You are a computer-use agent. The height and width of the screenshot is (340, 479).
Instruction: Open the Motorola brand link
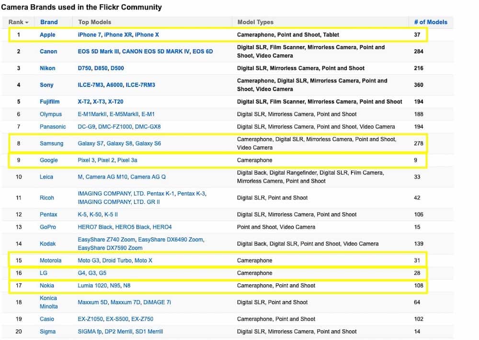click(x=50, y=260)
